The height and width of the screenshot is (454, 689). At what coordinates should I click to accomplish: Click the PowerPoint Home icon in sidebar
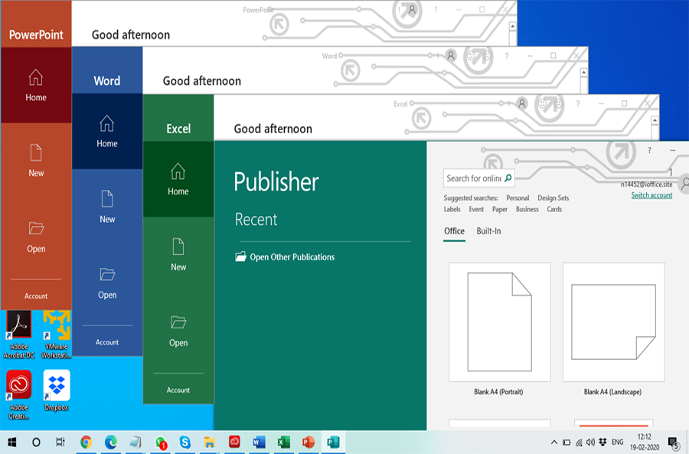point(36,77)
